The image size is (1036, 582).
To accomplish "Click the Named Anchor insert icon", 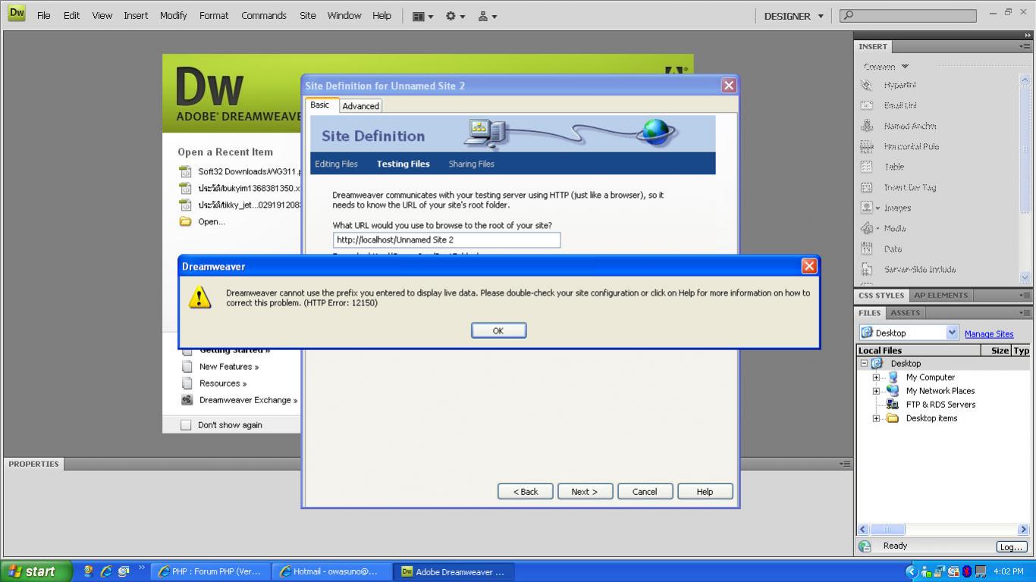I will [867, 126].
